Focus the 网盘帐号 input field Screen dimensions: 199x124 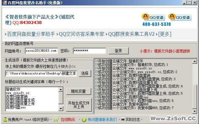(41, 51)
